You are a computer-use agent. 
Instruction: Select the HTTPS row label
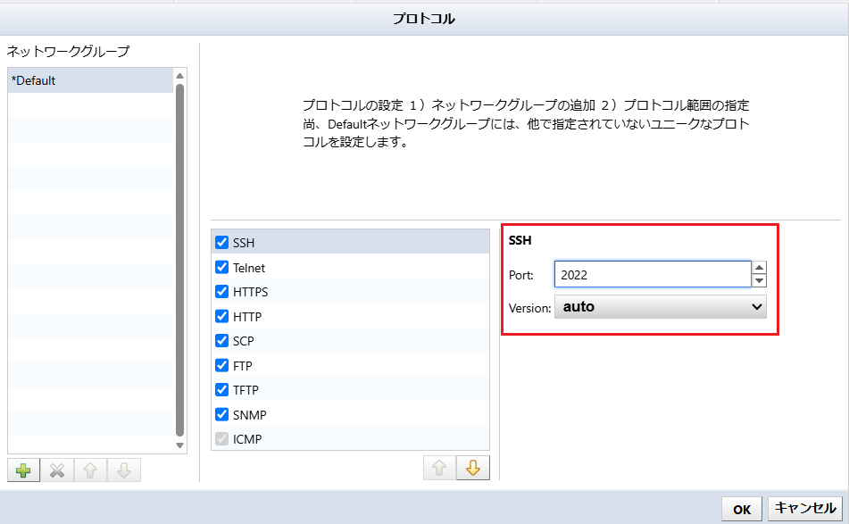pyautogui.click(x=250, y=292)
